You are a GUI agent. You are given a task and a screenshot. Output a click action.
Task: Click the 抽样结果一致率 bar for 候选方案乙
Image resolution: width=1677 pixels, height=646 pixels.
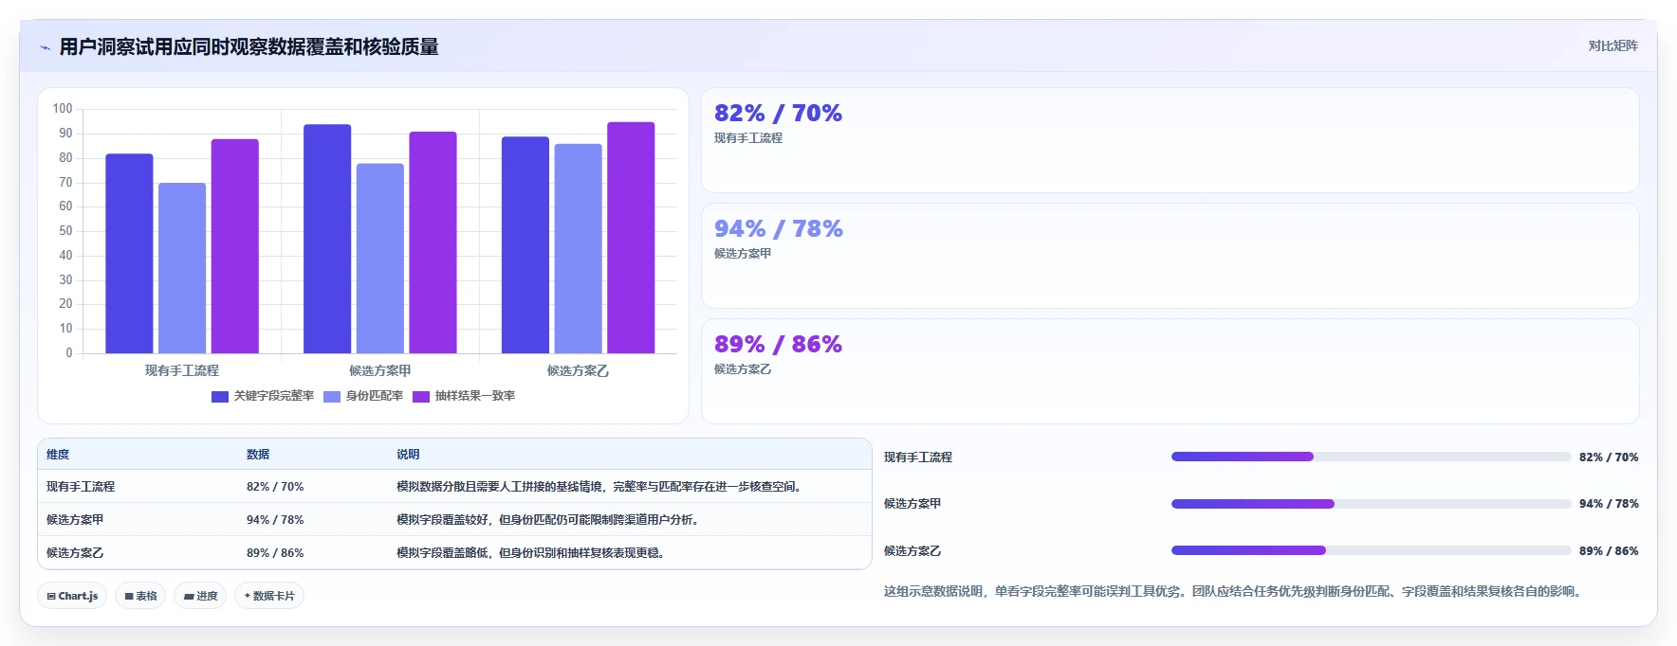click(631, 238)
